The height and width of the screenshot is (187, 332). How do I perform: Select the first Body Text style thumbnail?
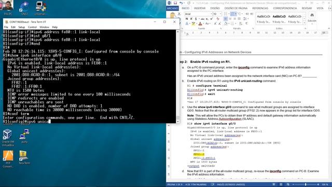tap(264, 19)
